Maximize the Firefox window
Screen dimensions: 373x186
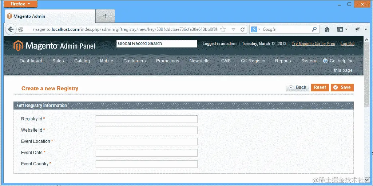[x=349, y=4]
